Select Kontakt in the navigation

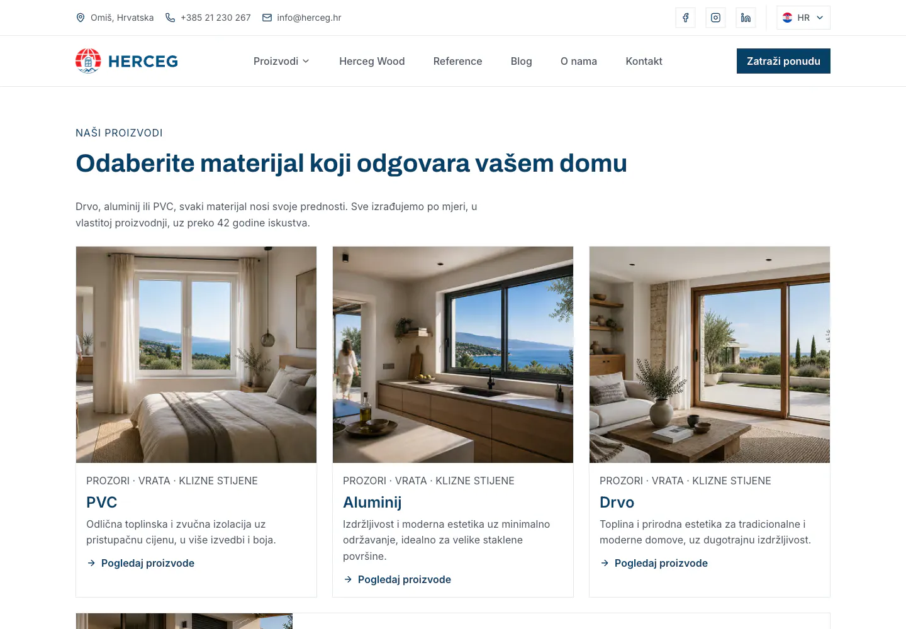pos(644,61)
